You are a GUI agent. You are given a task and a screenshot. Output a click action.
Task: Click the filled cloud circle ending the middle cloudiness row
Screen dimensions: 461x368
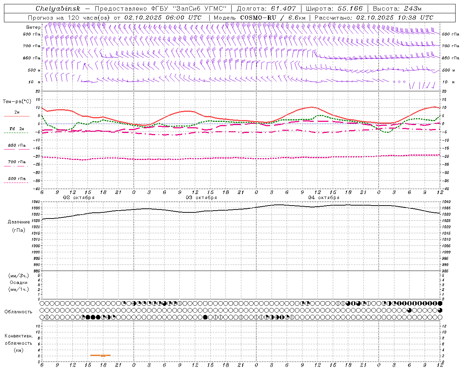(440, 310)
